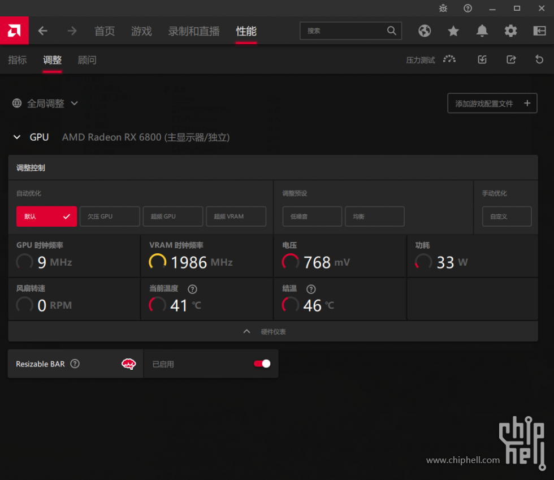Click the help icon next to 当前温度
This screenshot has height=480, width=554.
pos(192,289)
